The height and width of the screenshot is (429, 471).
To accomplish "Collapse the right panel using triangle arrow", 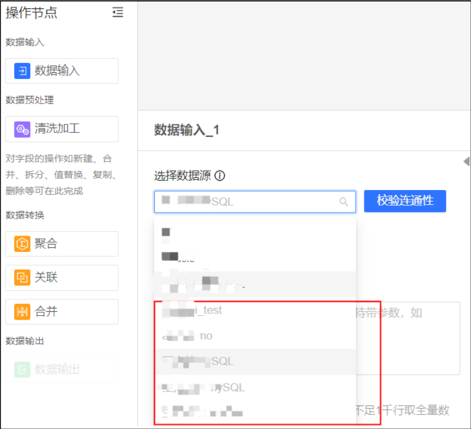I will coord(466,162).
